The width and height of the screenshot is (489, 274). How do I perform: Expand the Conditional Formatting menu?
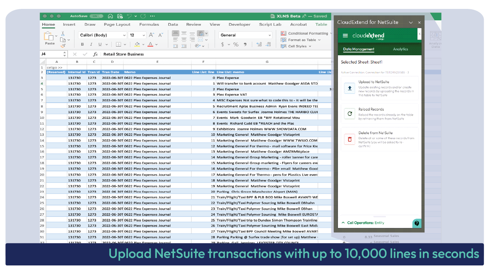click(x=307, y=34)
